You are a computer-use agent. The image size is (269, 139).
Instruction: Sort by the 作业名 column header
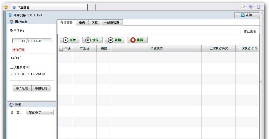tap(84, 48)
